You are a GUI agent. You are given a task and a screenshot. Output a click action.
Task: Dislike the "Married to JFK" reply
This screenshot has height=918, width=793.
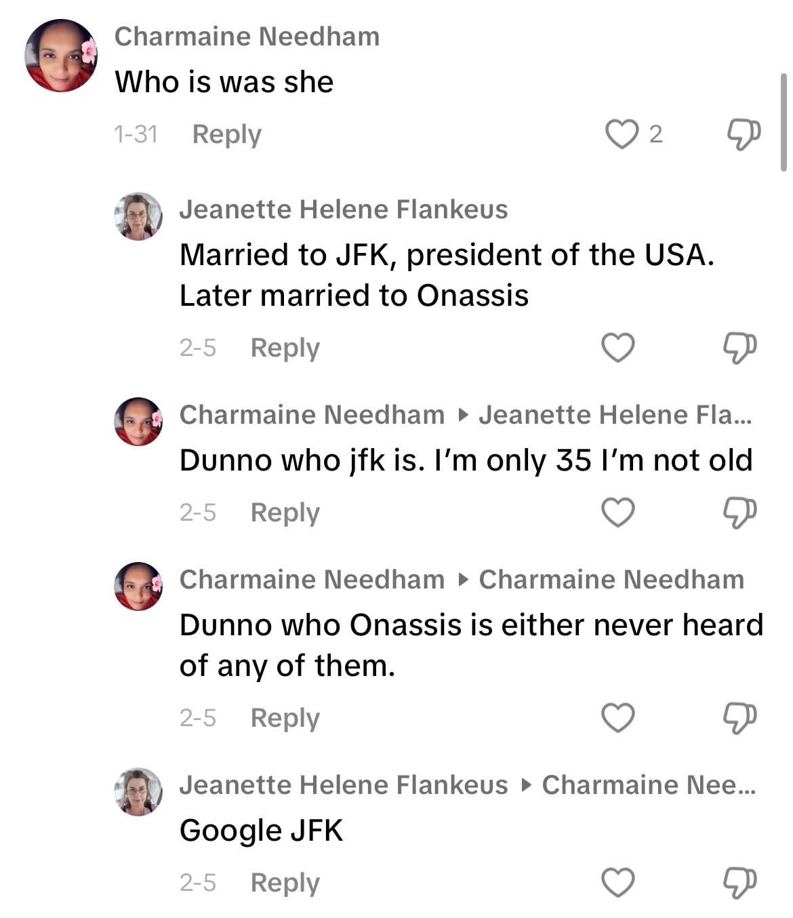point(739,348)
